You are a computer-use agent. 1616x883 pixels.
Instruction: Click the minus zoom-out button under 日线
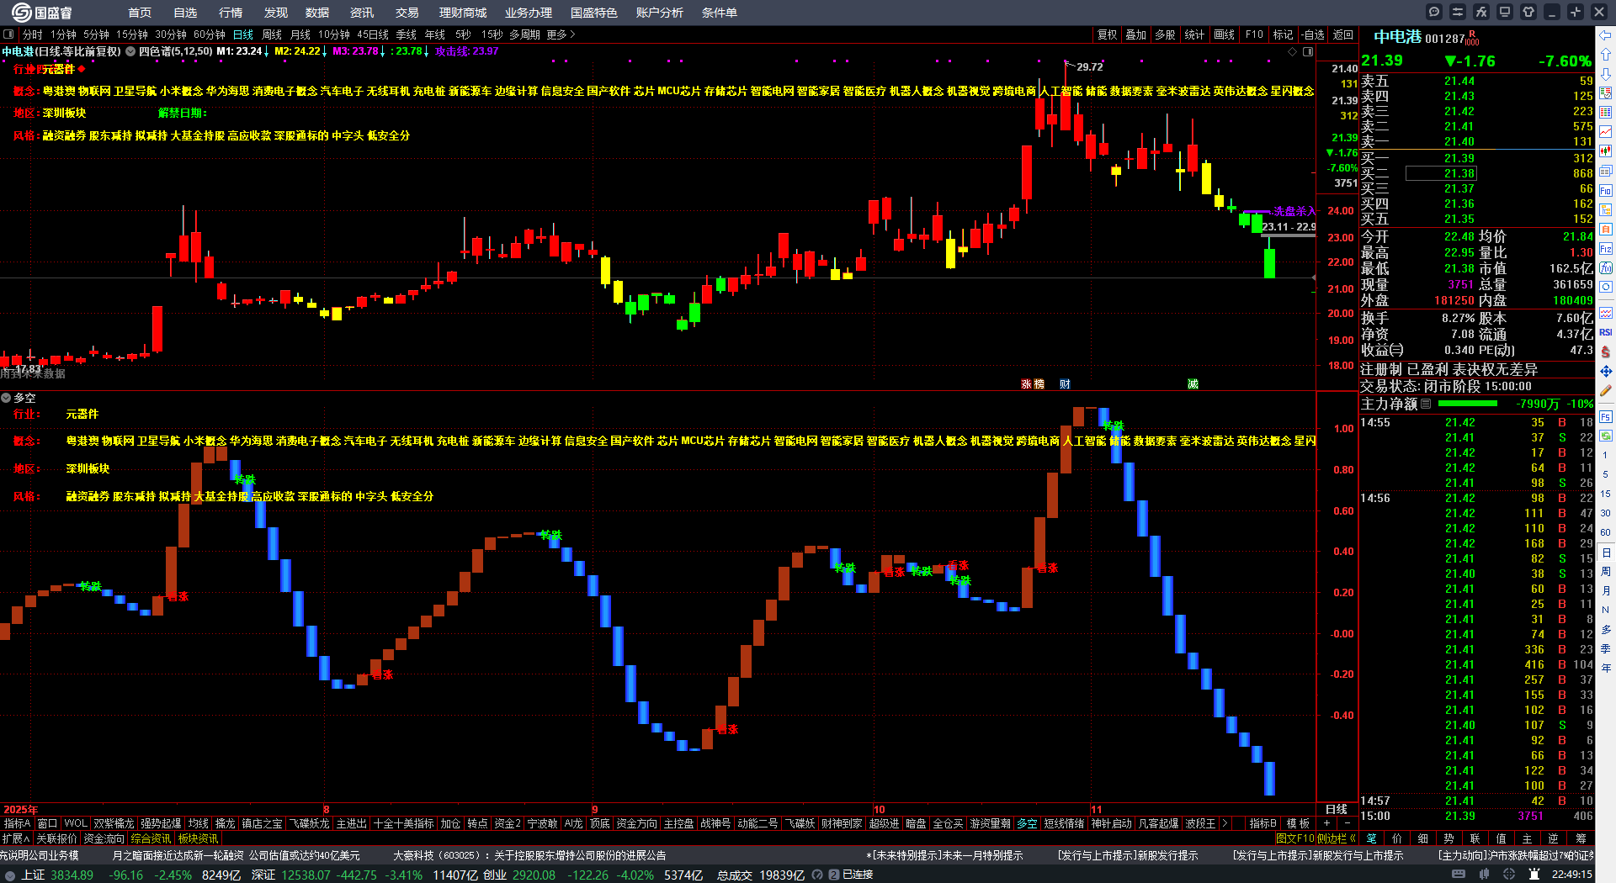(1346, 823)
